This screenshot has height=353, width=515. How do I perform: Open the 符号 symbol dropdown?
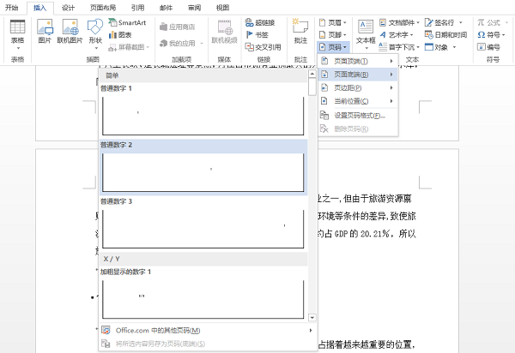[x=491, y=35]
